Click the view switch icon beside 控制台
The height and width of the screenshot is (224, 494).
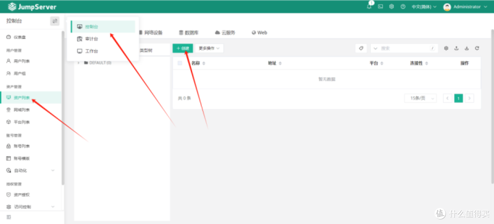tap(55, 21)
